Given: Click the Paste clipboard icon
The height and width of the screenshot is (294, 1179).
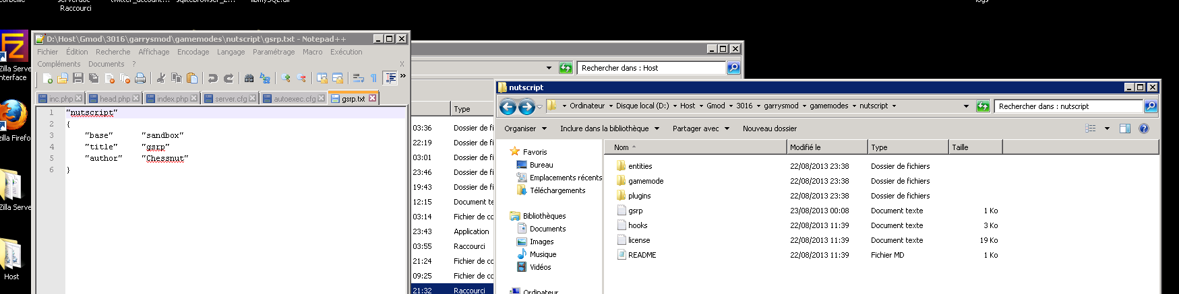Looking at the screenshot, I should pos(192,79).
